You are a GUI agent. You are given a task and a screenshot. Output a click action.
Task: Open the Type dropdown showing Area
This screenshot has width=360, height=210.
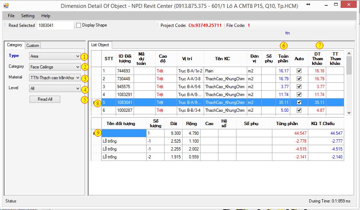coord(55,56)
